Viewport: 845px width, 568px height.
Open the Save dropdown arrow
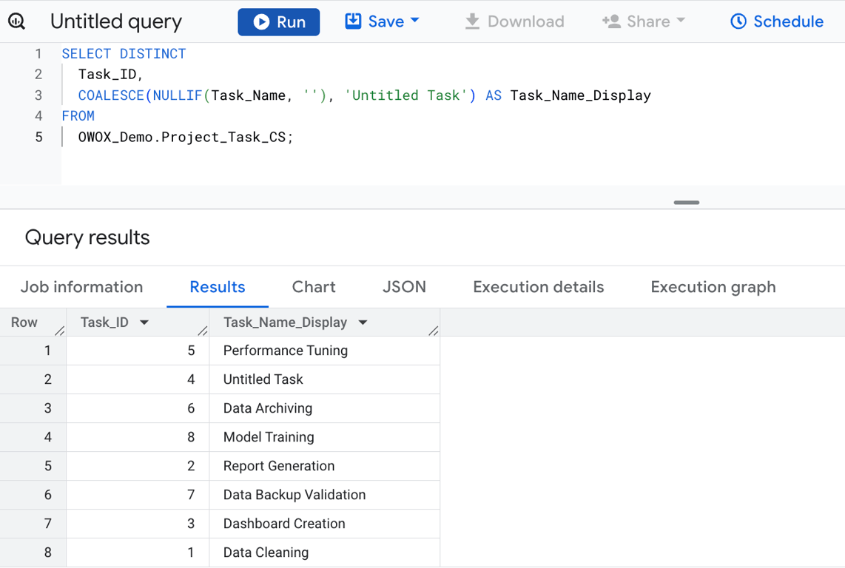(x=415, y=20)
